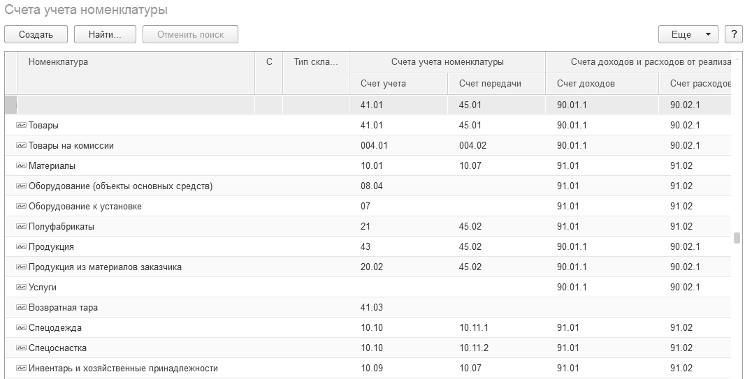Click the Спецодежда row icon
This screenshot has height=379, width=745.
(x=21, y=328)
